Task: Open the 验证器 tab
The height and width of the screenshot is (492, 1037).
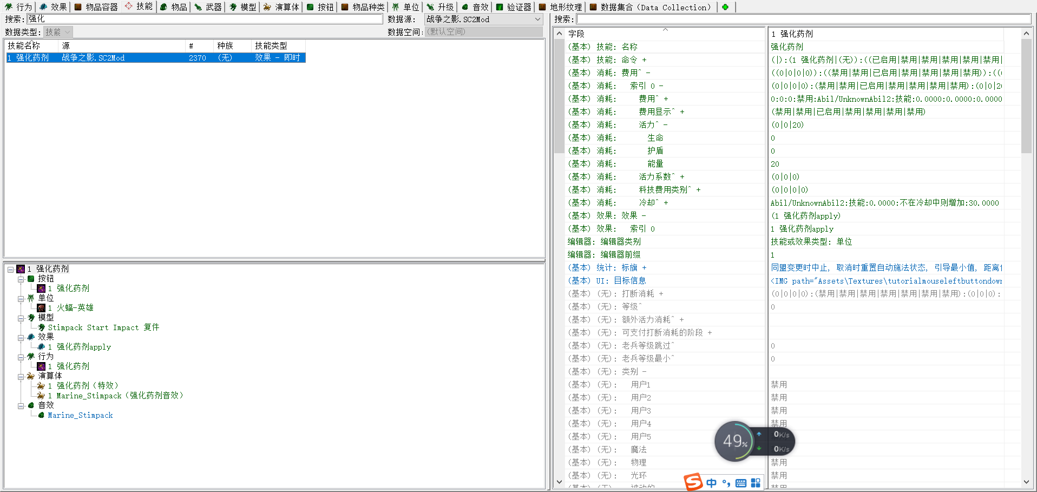Action: coord(514,7)
